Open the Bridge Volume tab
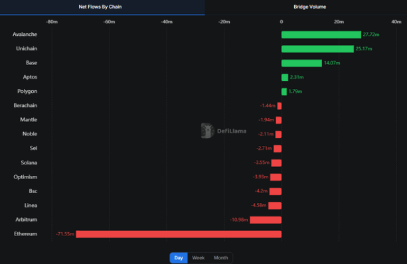 (x=309, y=7)
